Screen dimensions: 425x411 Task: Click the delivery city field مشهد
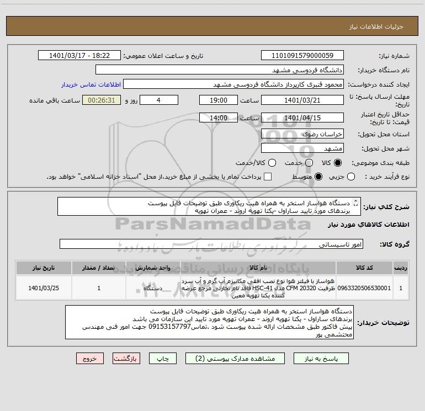[302, 148]
